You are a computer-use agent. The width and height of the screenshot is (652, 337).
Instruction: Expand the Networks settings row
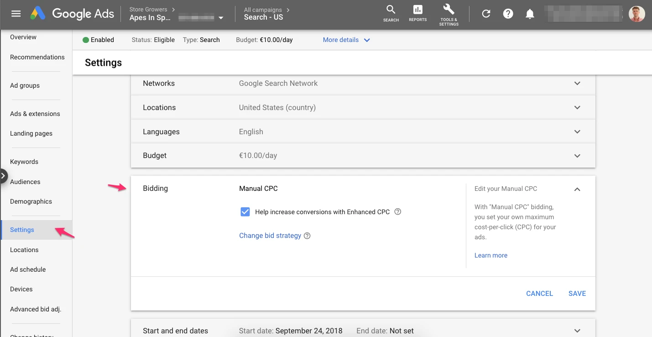[x=363, y=83]
